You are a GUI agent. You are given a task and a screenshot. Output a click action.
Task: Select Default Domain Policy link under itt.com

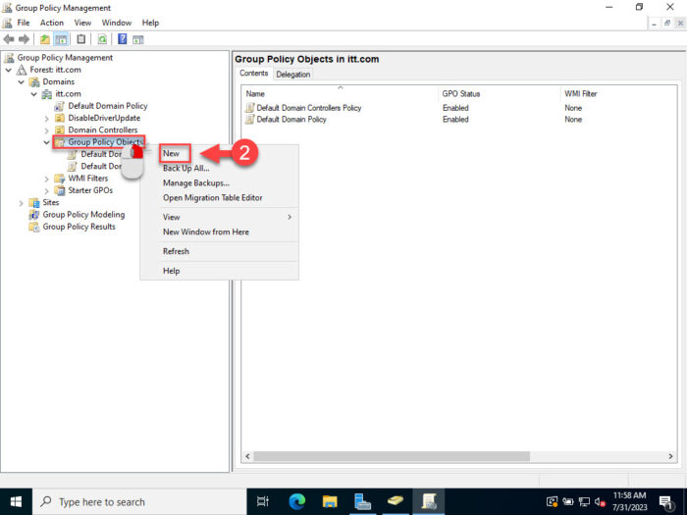click(x=107, y=106)
